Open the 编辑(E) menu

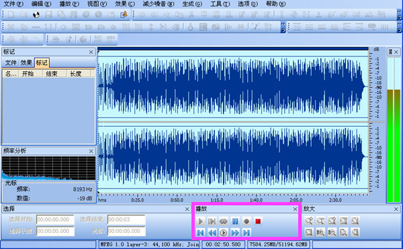point(41,3)
